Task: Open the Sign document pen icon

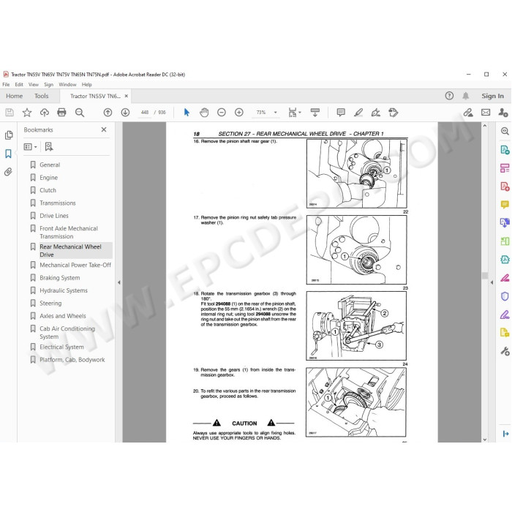Action: [375, 113]
